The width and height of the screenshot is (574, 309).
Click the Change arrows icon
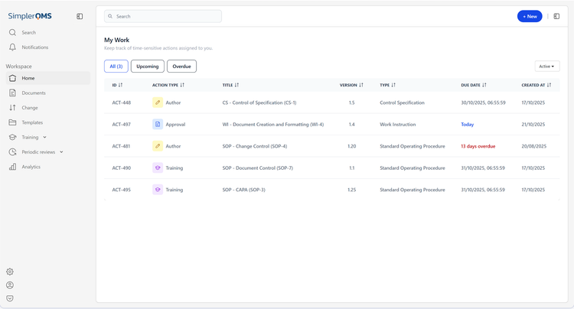point(12,108)
